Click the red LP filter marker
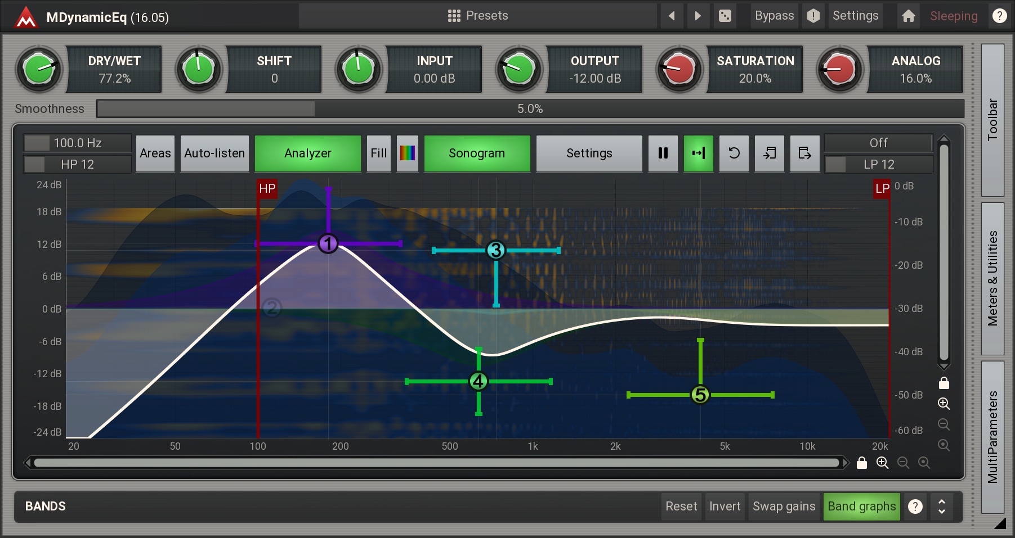The image size is (1015, 538). click(882, 188)
